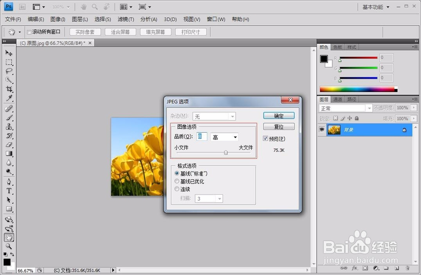Open the 滤镜 menu

tap(125, 19)
